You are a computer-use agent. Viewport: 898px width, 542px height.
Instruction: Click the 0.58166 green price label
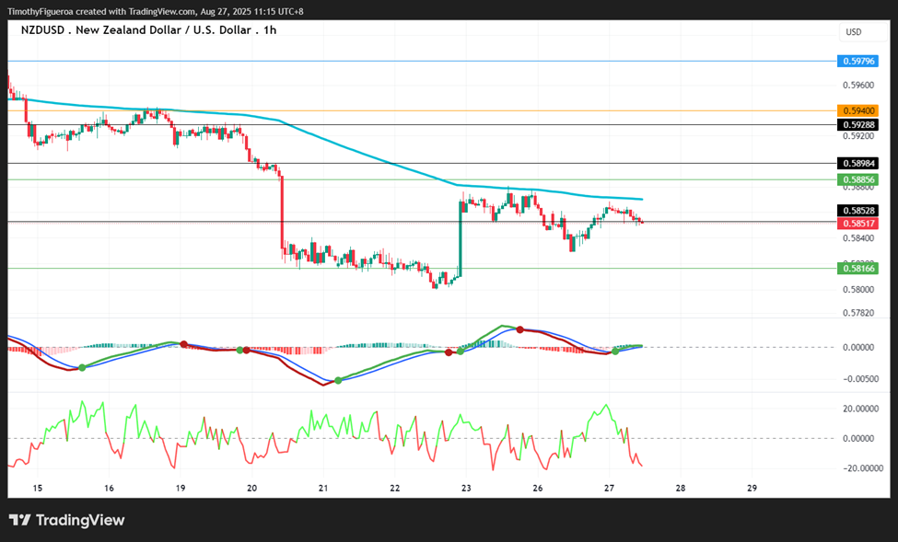point(857,268)
